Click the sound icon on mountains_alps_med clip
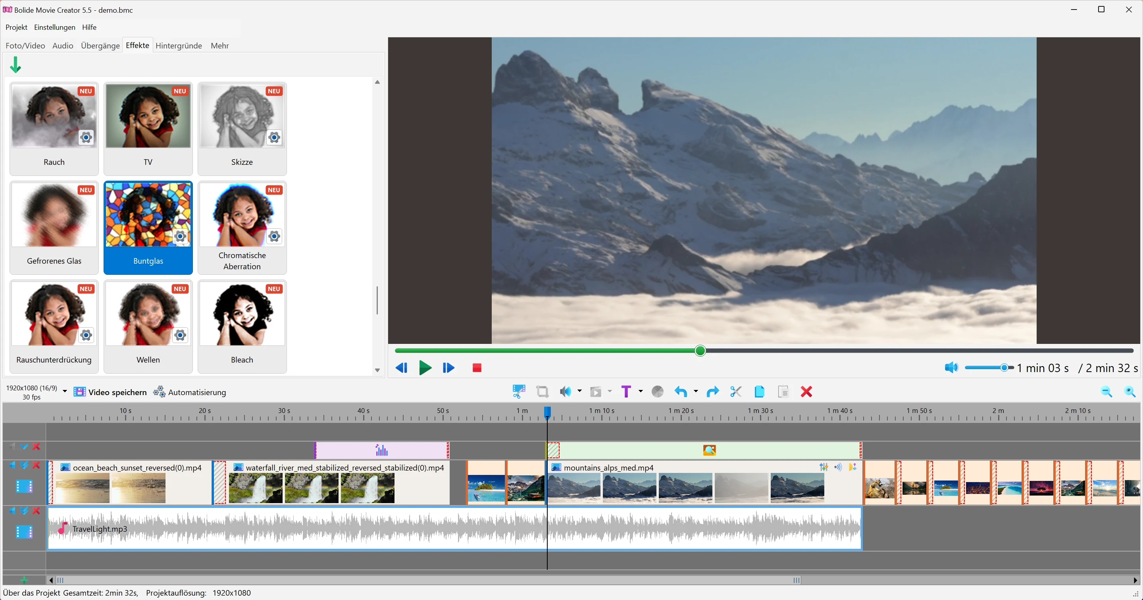This screenshot has width=1143, height=600. tap(838, 467)
